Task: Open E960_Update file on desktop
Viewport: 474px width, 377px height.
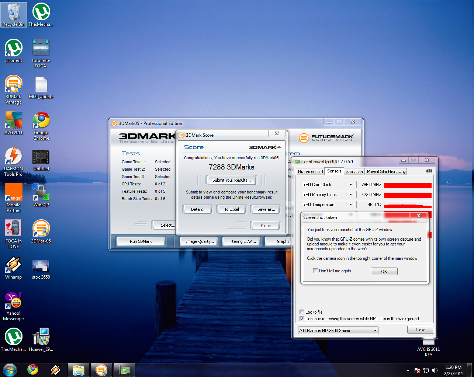Action: click(41, 87)
